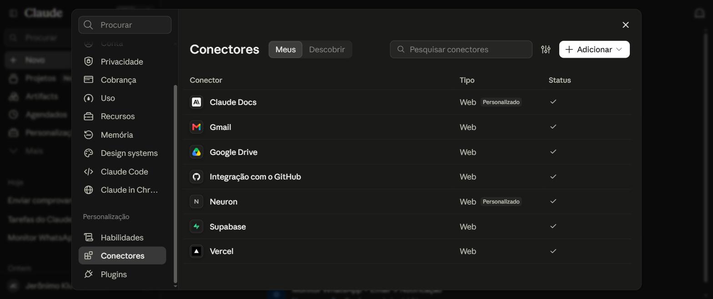Open Design systems settings section
Image resolution: width=713 pixels, height=299 pixels.
122,153
